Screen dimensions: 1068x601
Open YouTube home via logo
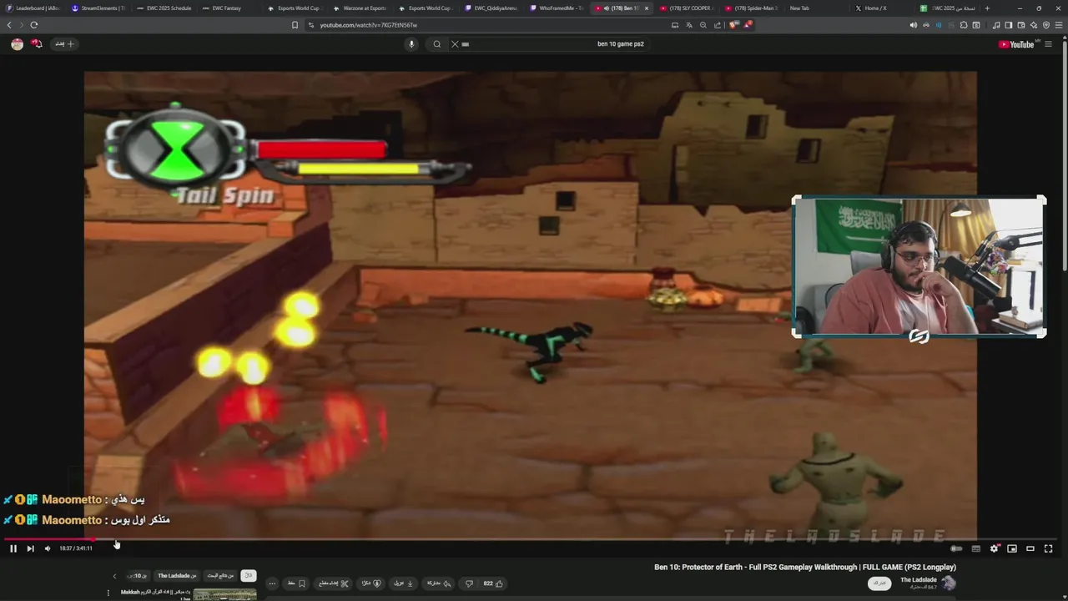1020,44
